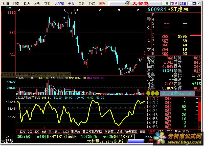
Task: Open the 大智慧 menu
Action: pyautogui.click(x=59, y=3)
